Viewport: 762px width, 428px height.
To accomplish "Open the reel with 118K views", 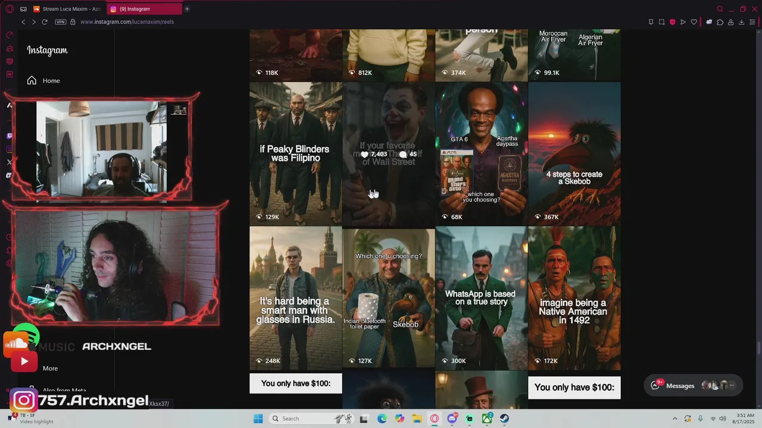I will coord(296,55).
